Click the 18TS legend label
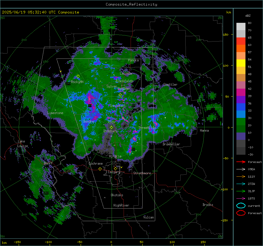The image size is (263, 246). [251, 199]
